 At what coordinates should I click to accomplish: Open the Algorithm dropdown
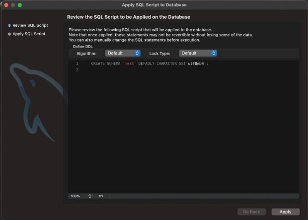point(122,53)
